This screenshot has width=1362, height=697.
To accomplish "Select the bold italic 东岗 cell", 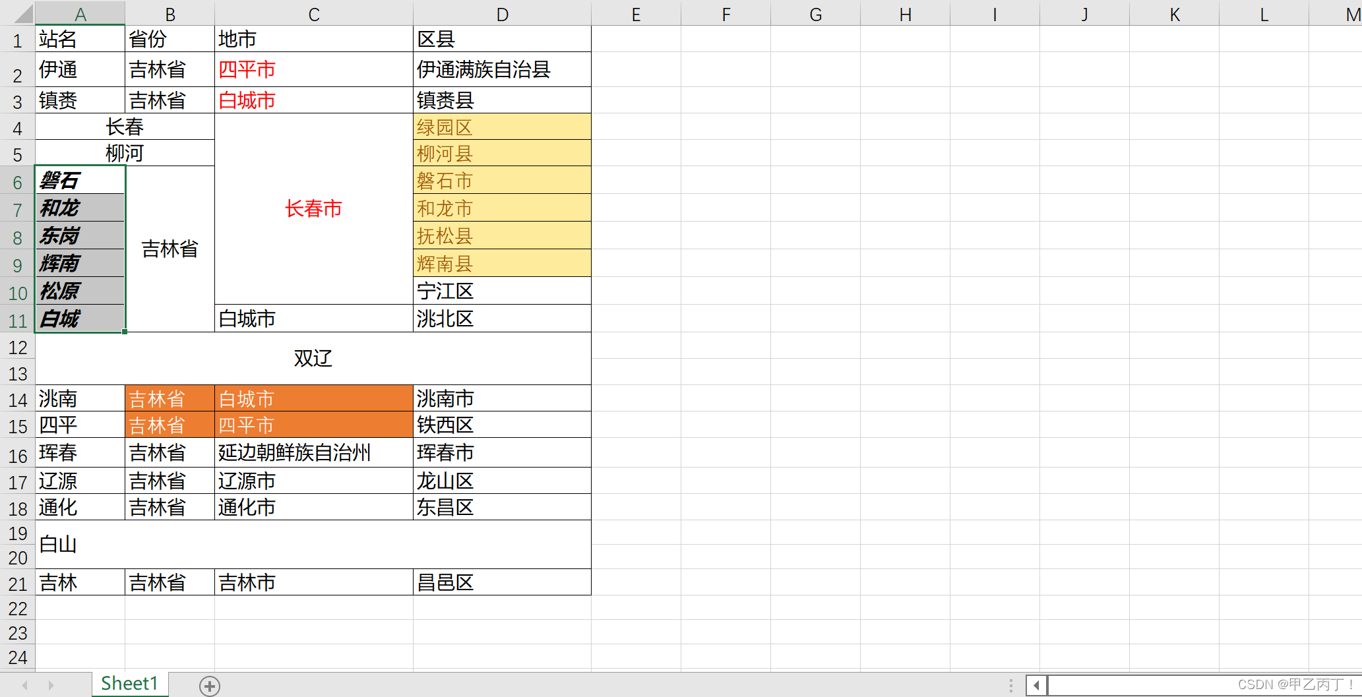I will [80, 235].
